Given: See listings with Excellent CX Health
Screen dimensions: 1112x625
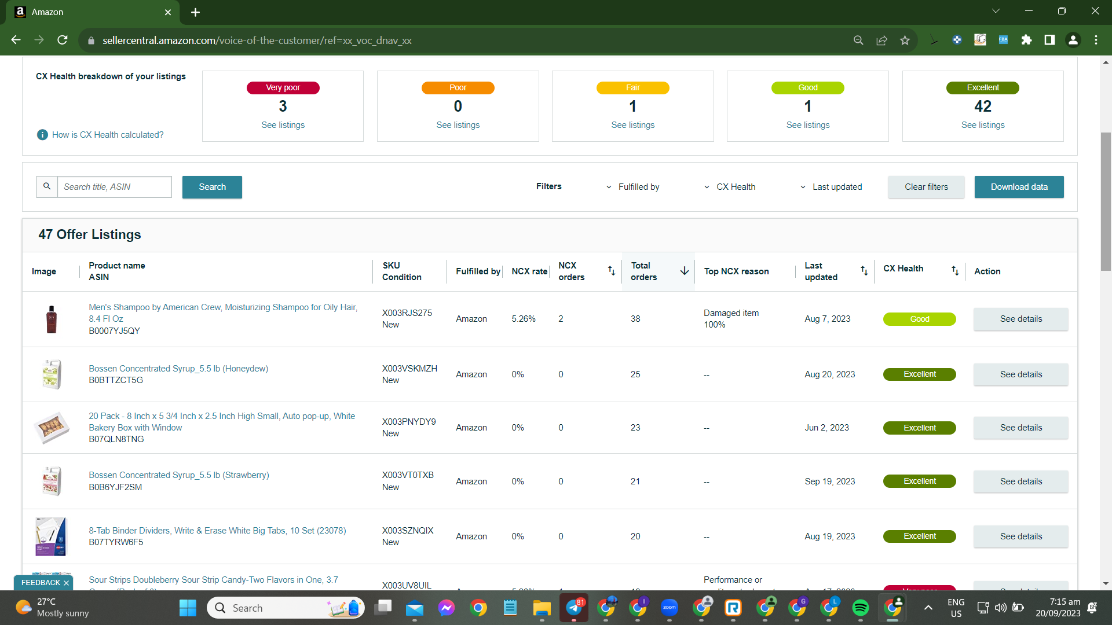Looking at the screenshot, I should click(x=983, y=125).
